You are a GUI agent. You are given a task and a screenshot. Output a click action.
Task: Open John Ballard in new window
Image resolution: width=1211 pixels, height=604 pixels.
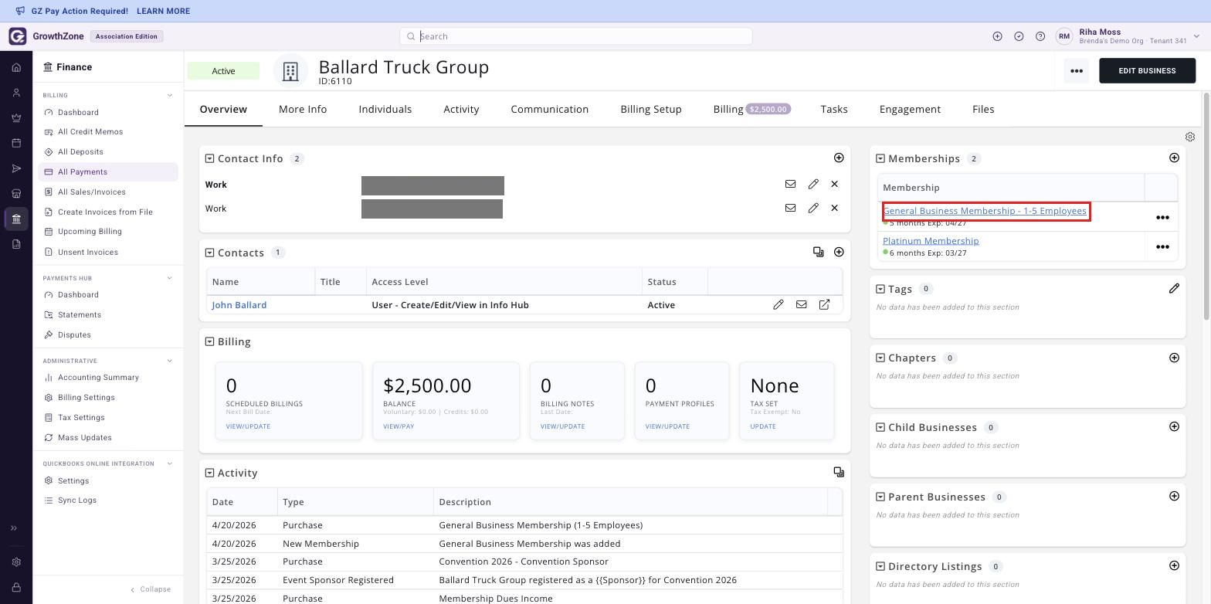coord(824,304)
